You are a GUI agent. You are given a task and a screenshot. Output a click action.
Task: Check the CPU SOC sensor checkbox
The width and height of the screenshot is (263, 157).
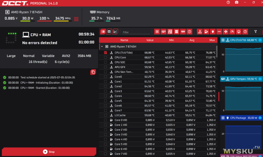[x=105, y=62]
